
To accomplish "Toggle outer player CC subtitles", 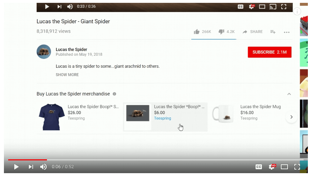I will point(259,167).
